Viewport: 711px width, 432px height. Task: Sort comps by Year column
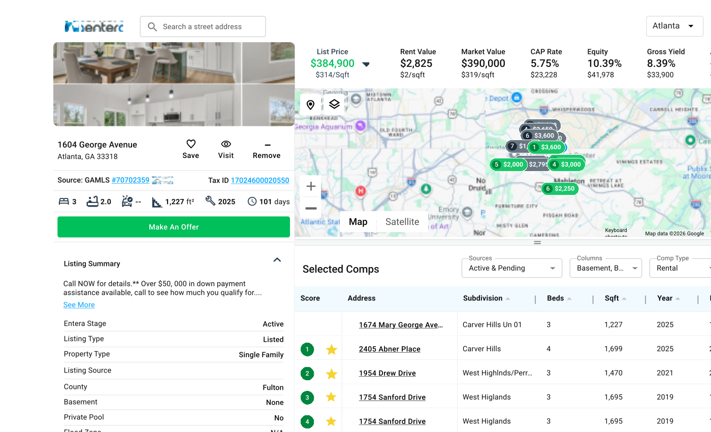click(668, 298)
